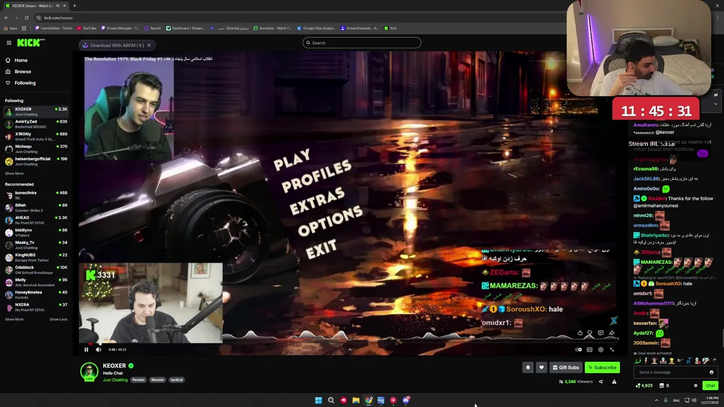Screen dimensions: 724x407
Task: Click the thumbs down icon in video
Action: coord(590,334)
